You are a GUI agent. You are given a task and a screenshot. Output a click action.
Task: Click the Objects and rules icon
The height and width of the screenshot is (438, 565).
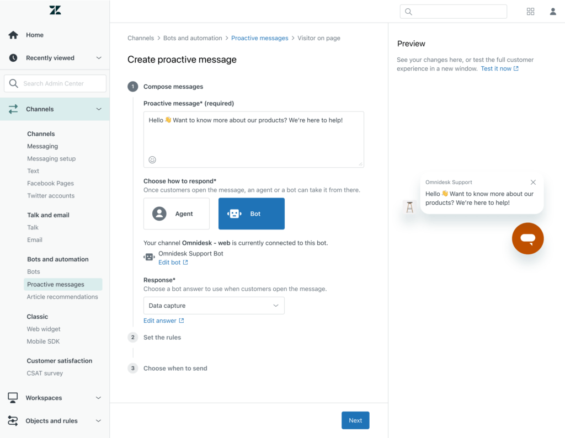[x=13, y=421]
